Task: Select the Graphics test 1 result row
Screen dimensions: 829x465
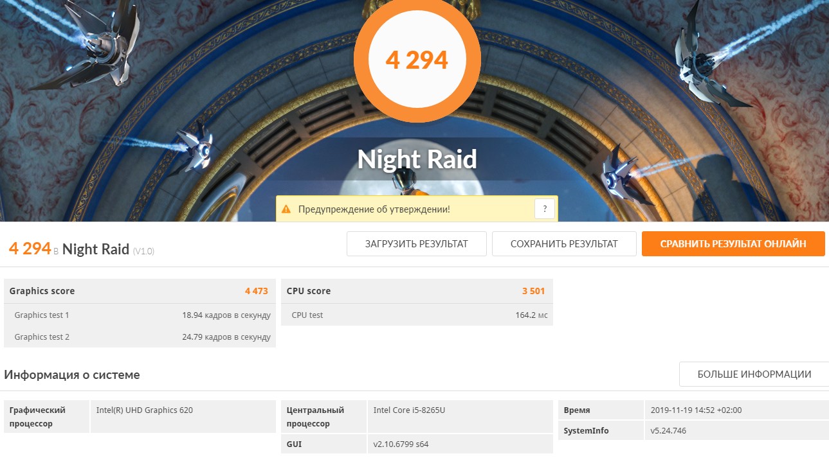Action: click(x=139, y=315)
